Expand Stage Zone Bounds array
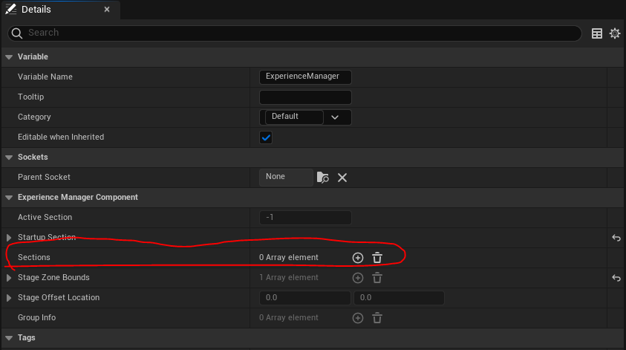Image resolution: width=626 pixels, height=350 pixels. [x=9, y=278]
